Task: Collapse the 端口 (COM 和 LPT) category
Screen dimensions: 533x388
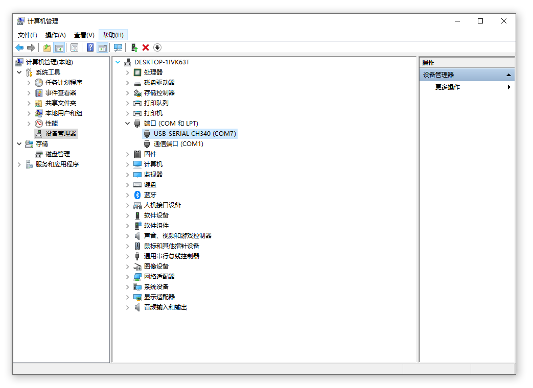Action: click(x=128, y=124)
